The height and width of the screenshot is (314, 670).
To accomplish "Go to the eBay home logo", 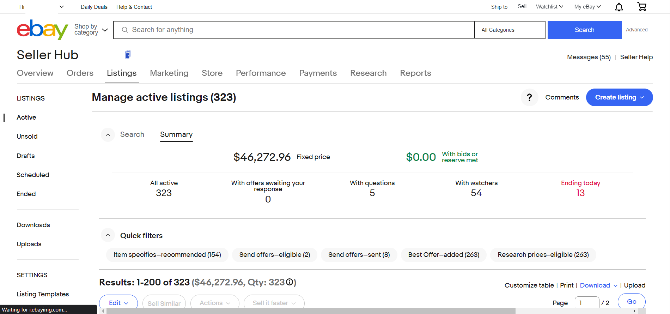I will click(x=42, y=30).
